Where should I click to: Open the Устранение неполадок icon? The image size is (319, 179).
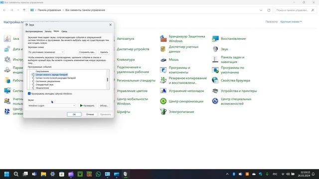[x=163, y=90]
